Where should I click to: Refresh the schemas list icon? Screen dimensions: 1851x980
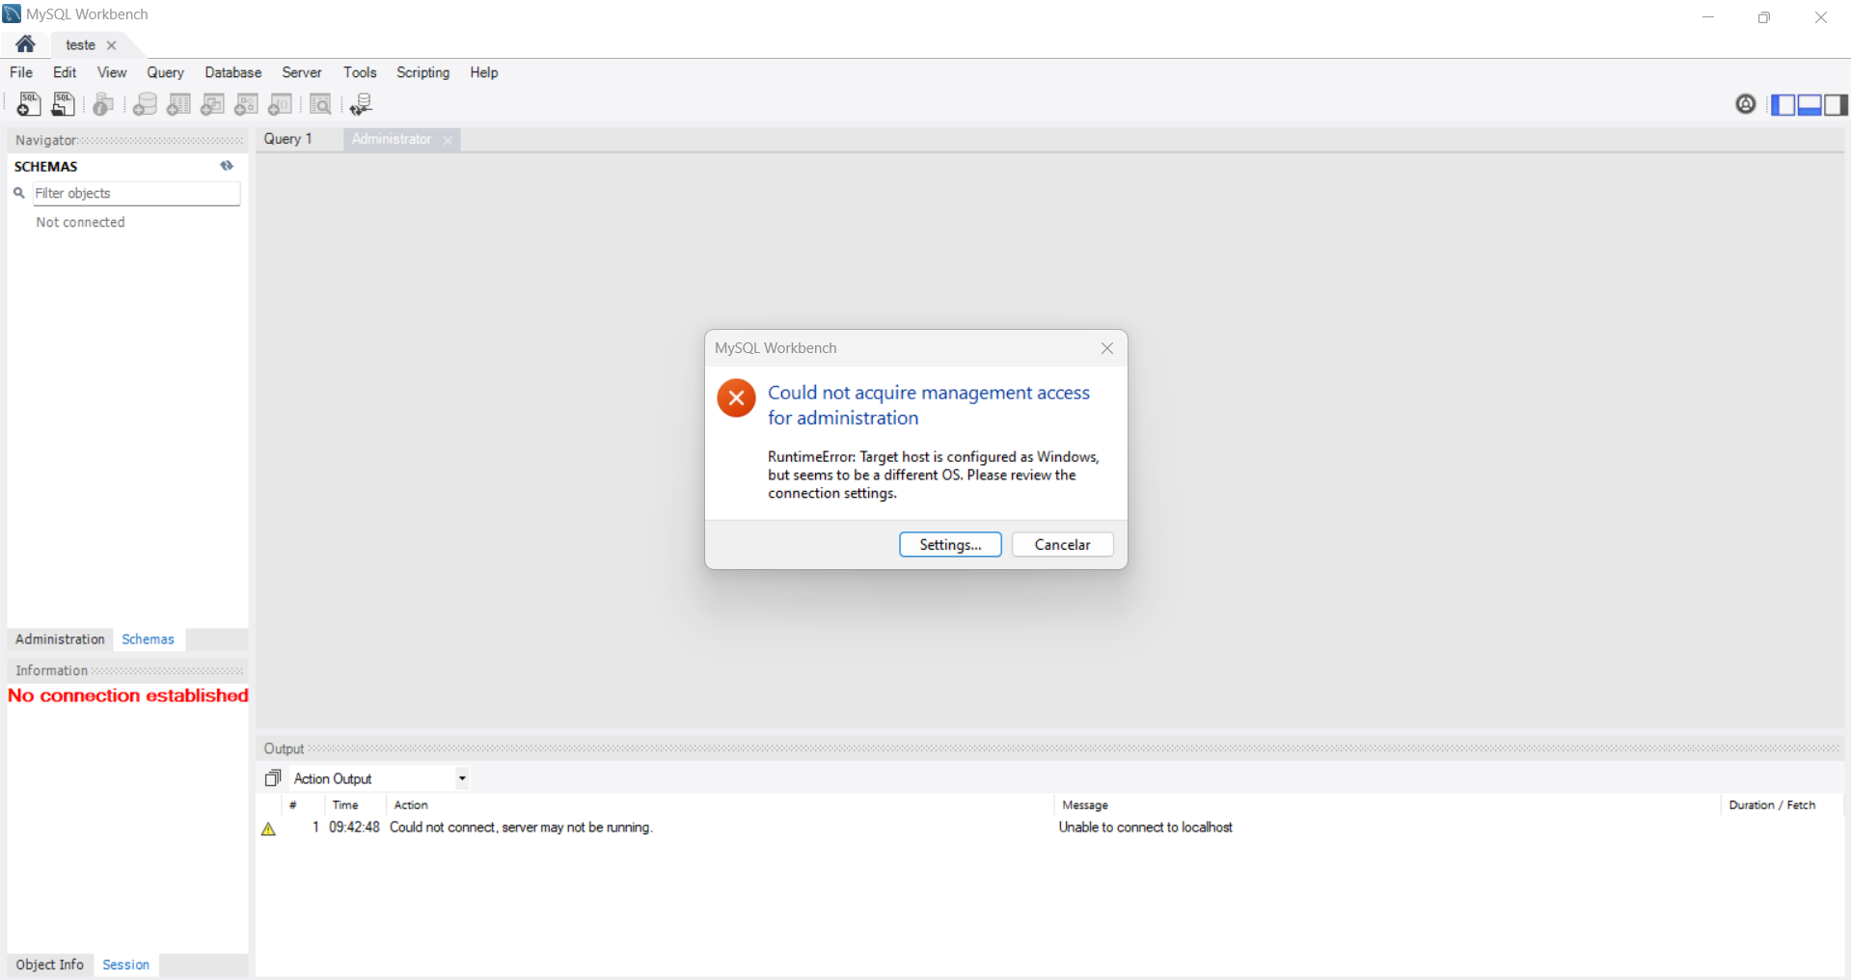click(227, 166)
